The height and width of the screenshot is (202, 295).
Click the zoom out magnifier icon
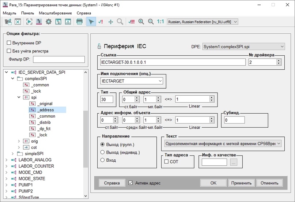click(151, 22)
